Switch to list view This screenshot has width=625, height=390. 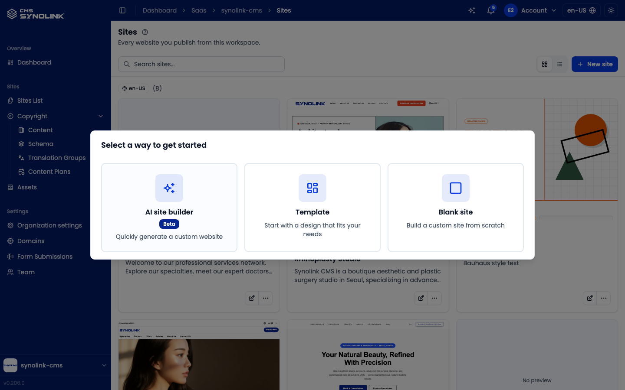(559, 64)
